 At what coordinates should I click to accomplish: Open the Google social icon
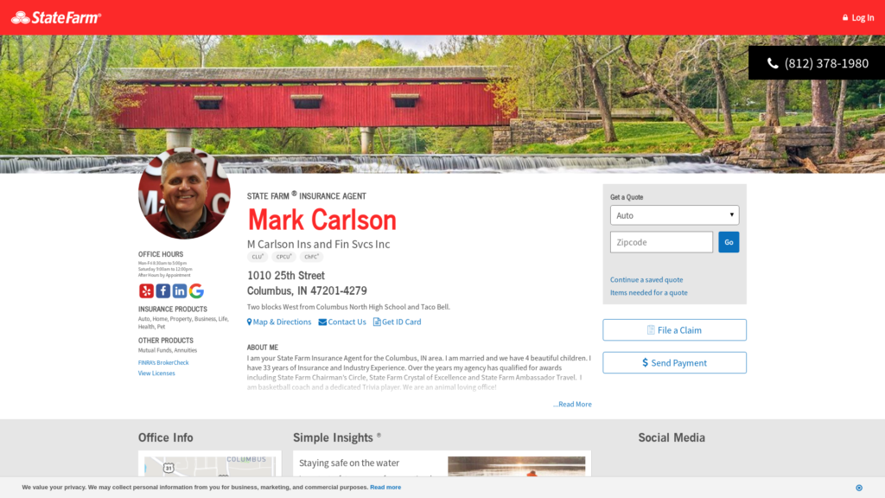[x=196, y=290]
